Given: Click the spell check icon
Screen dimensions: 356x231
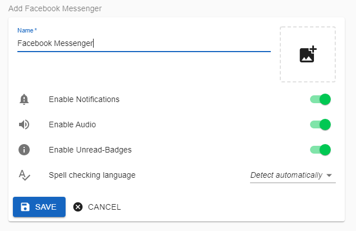Looking at the screenshot, I should [24, 175].
